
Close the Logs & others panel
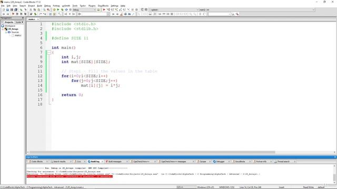coord(335,157)
